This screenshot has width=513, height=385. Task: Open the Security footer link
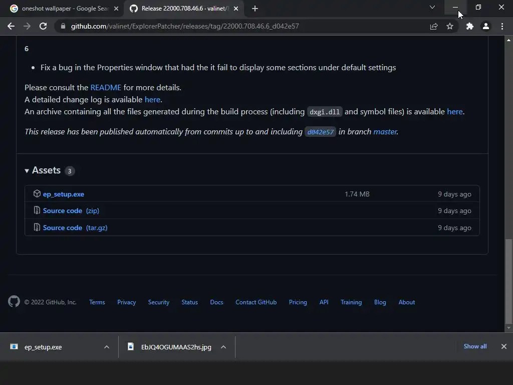click(159, 302)
